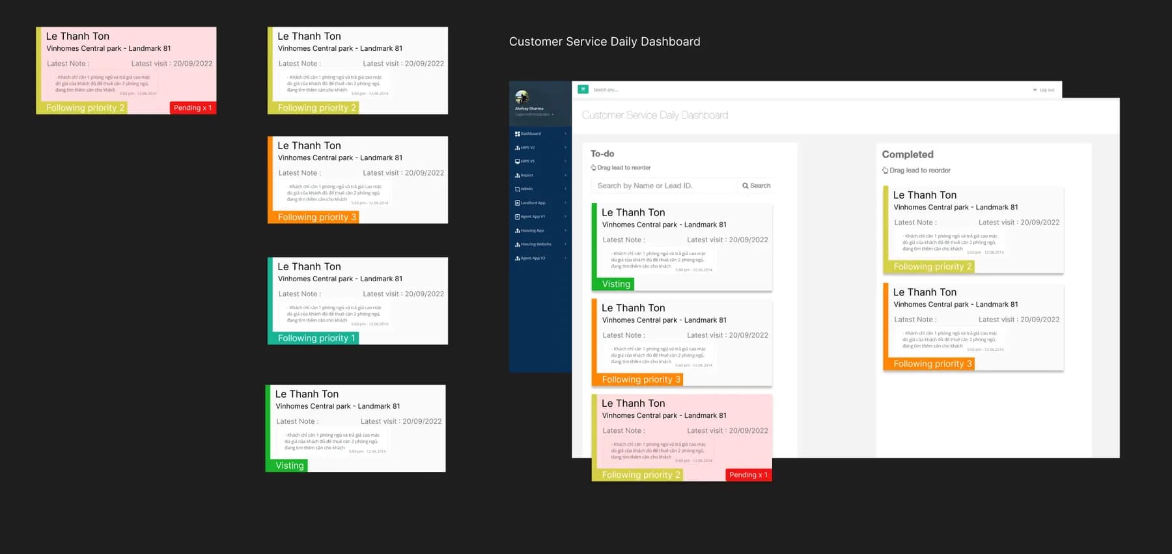
Task: Click Pending x 1 badge in To-do card
Action: 749,475
